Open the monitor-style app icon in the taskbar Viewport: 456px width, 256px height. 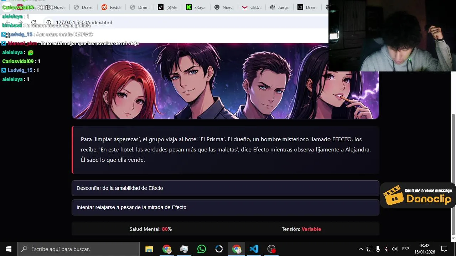pyautogui.click(x=184, y=249)
